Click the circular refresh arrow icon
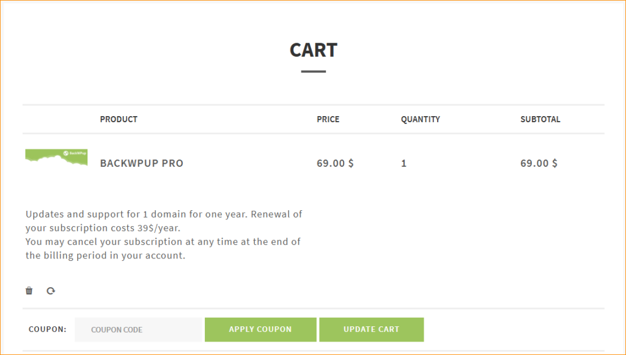 (x=51, y=291)
